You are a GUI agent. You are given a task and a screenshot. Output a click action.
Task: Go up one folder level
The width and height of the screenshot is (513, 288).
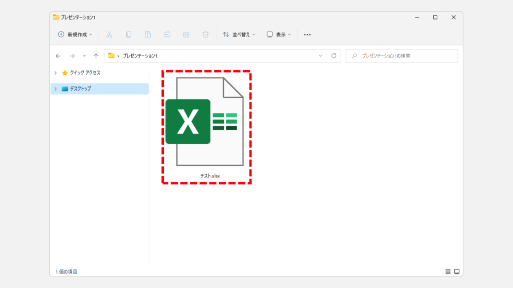tap(96, 56)
